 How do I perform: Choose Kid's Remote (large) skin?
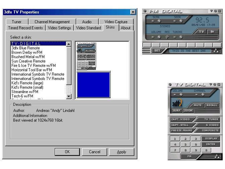pos(39,83)
